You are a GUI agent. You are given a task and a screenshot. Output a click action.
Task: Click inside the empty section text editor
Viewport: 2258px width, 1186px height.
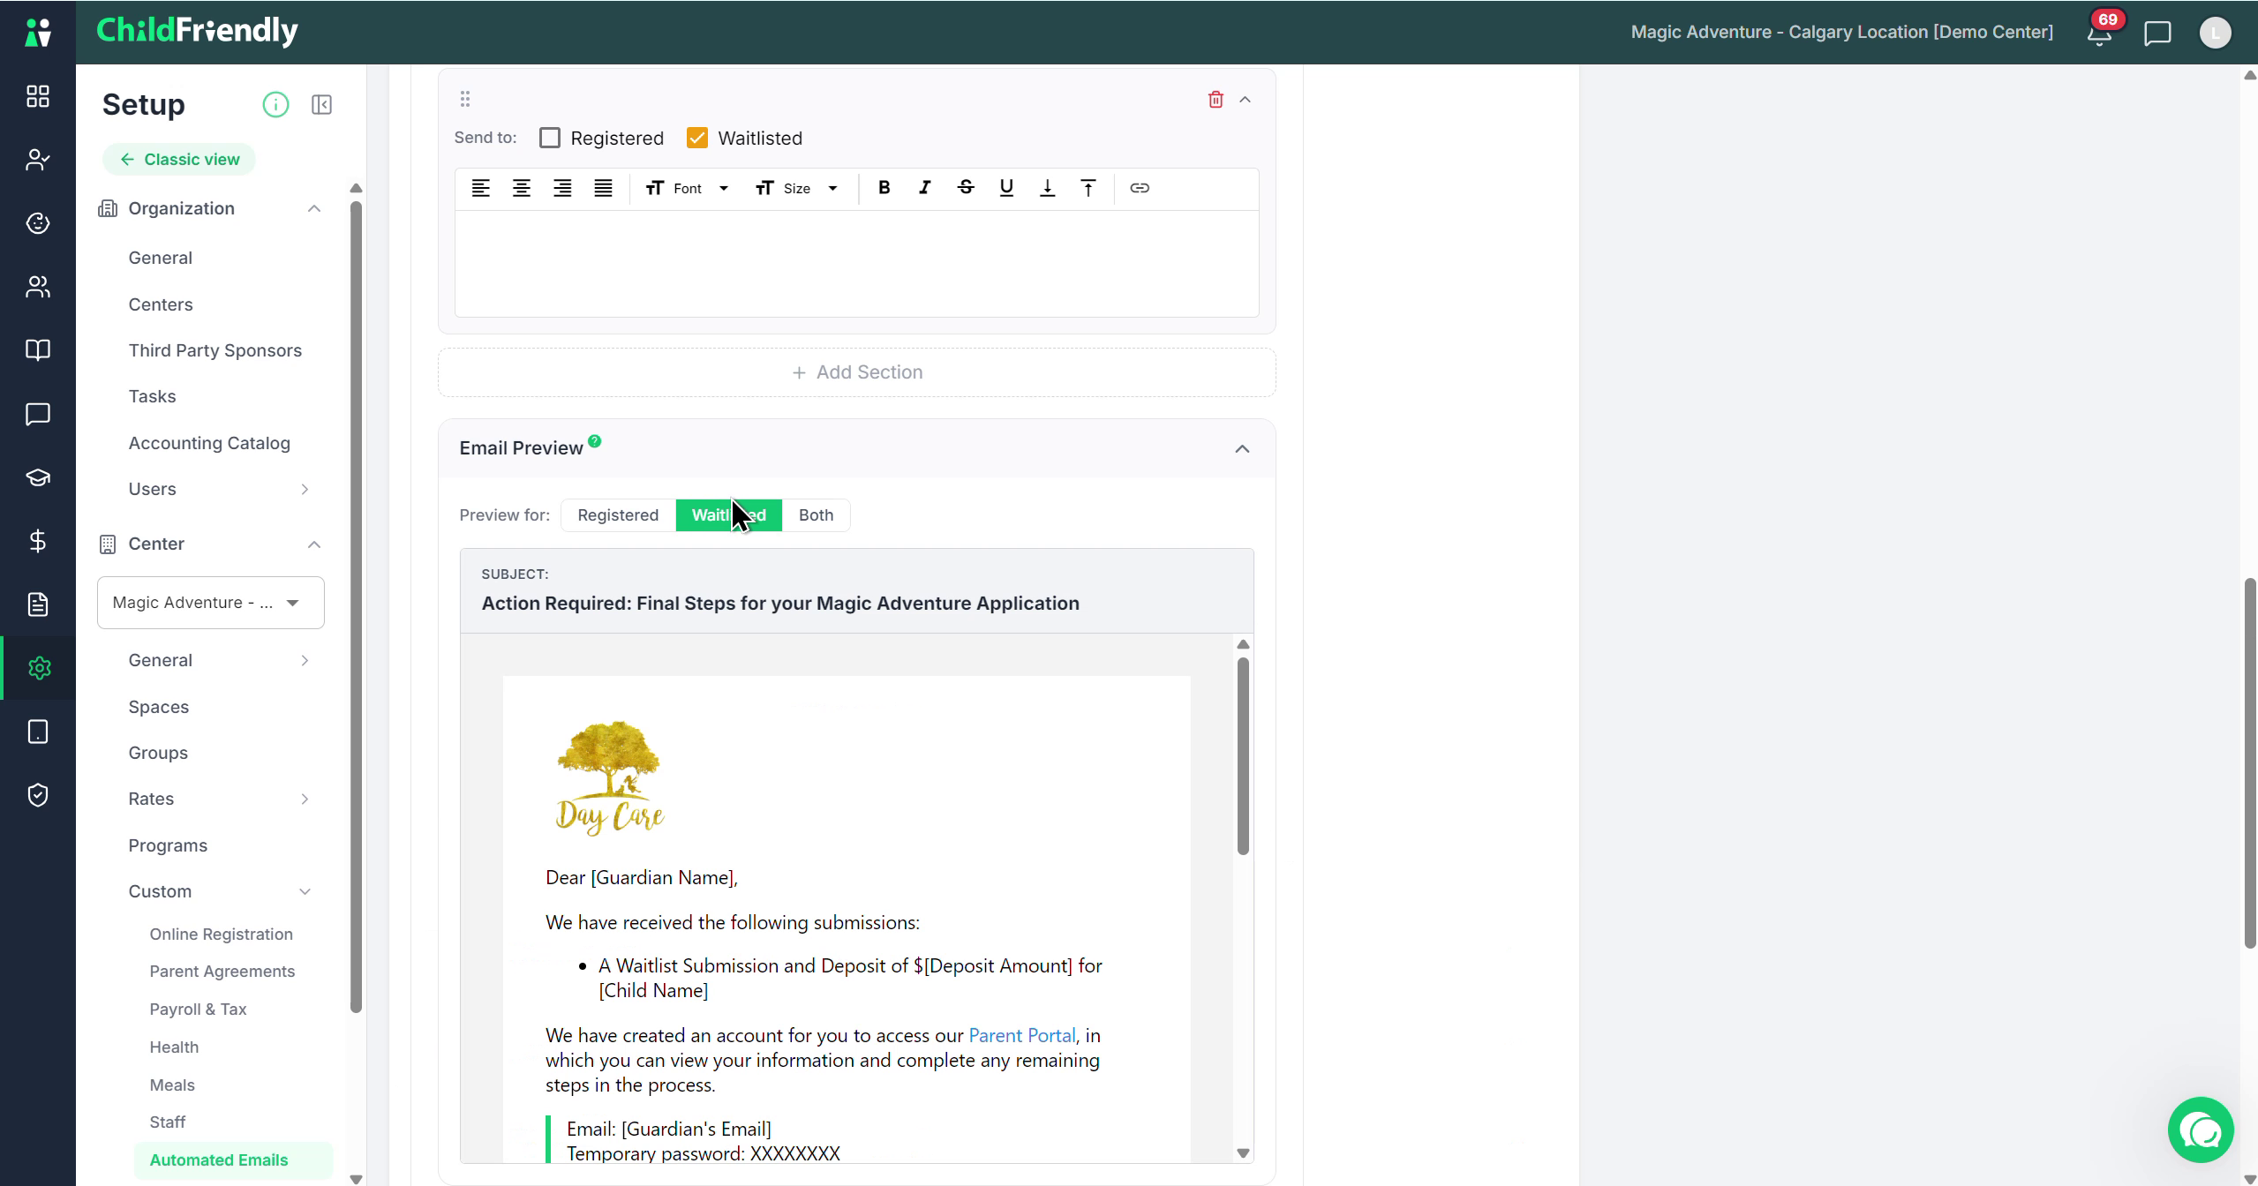[x=857, y=264]
